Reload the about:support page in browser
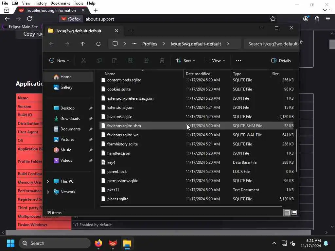The height and width of the screenshot is (251, 335). (x=29, y=19)
